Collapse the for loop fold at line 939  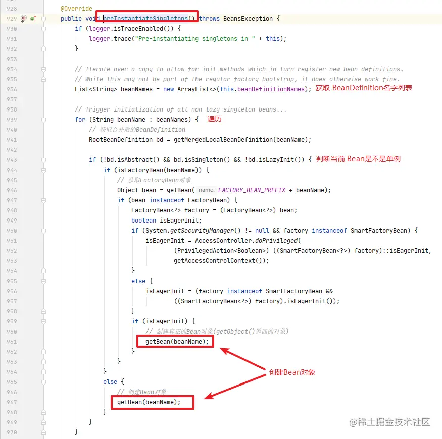(x=43, y=120)
